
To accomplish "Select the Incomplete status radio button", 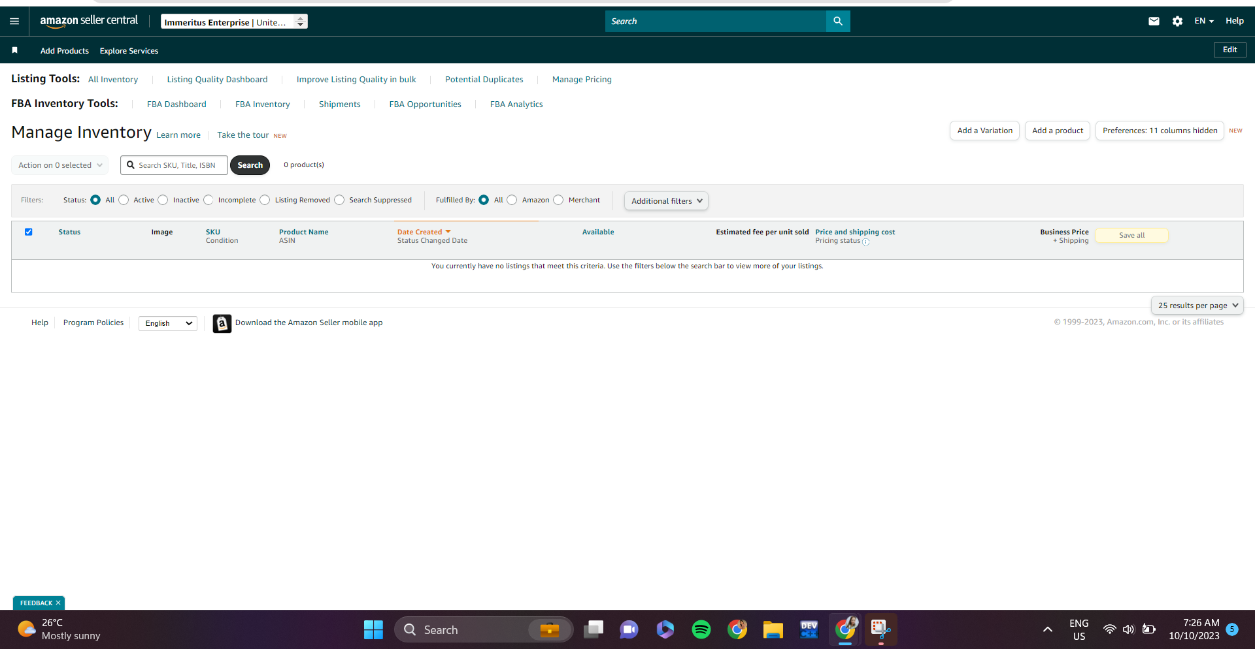I will pyautogui.click(x=208, y=200).
